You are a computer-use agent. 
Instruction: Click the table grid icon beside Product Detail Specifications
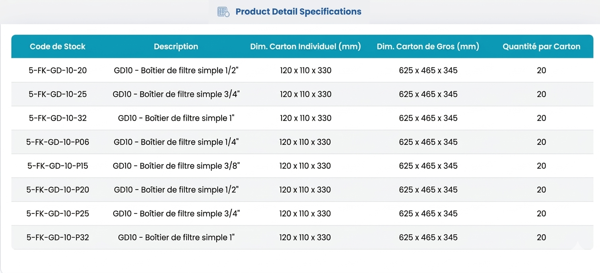(223, 12)
